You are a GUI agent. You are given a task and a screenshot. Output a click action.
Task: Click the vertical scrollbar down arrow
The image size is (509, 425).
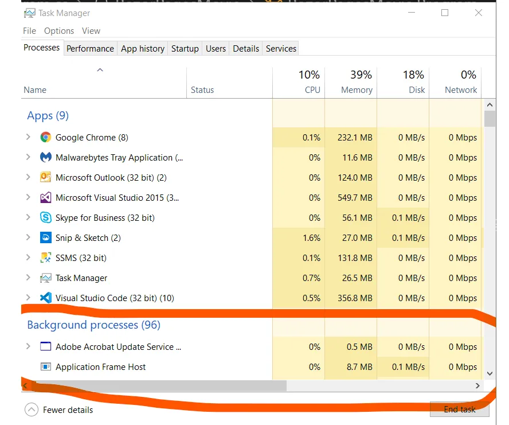pyautogui.click(x=490, y=373)
